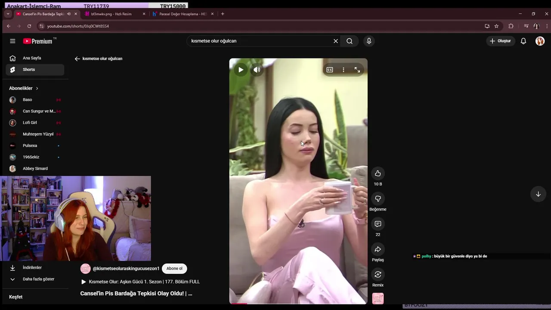
Task: Open the video's three-dot more menu
Action: point(344,70)
